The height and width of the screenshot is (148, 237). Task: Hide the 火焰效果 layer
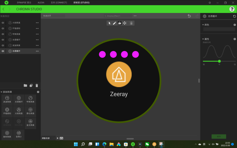coord(3,23)
